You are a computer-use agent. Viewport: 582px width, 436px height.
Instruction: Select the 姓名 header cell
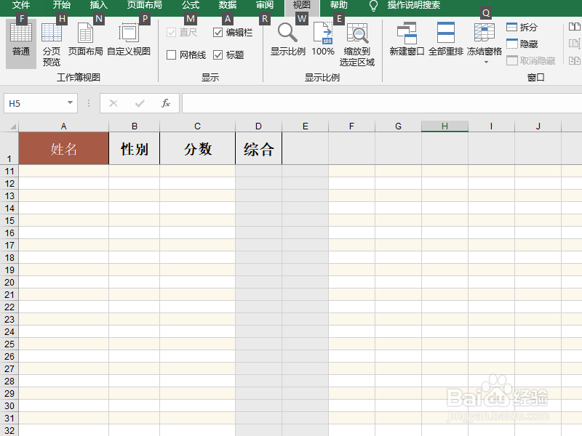(63, 148)
